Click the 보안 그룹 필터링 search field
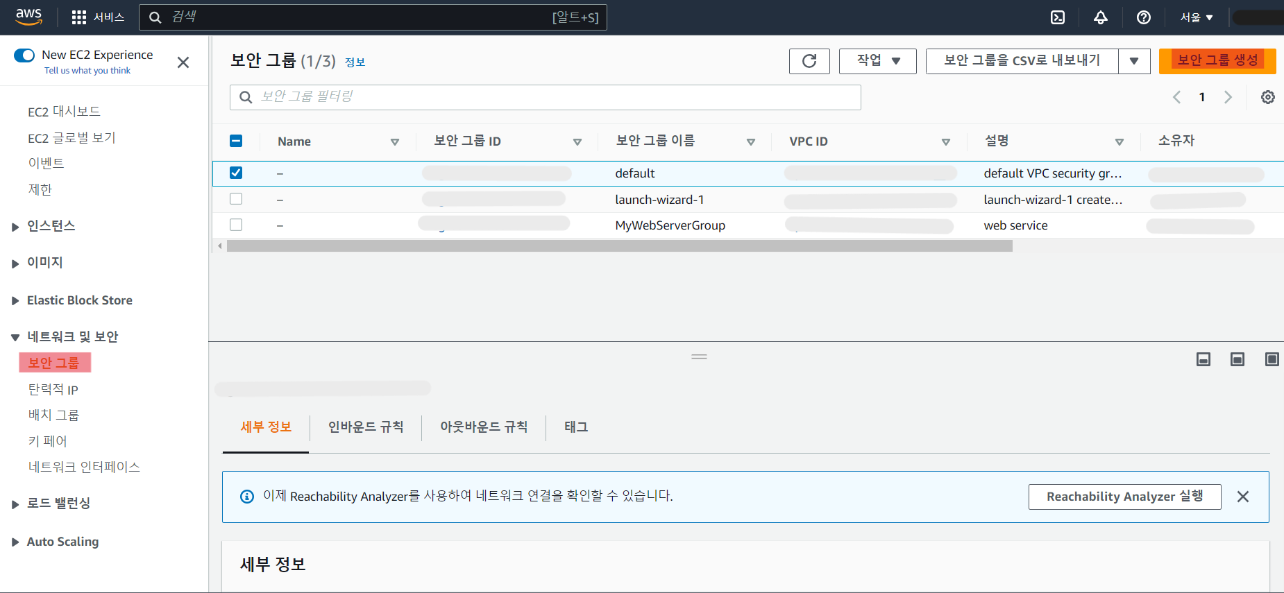 (546, 97)
